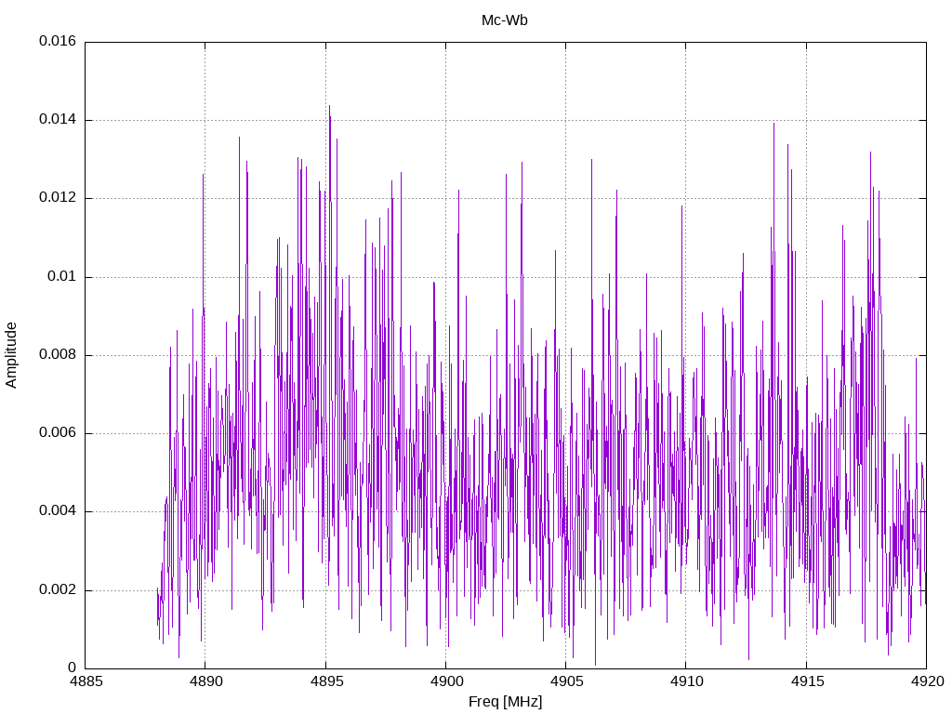The image size is (952, 714).
Task: Select the Amplitude y-axis label
Action: tap(11, 355)
